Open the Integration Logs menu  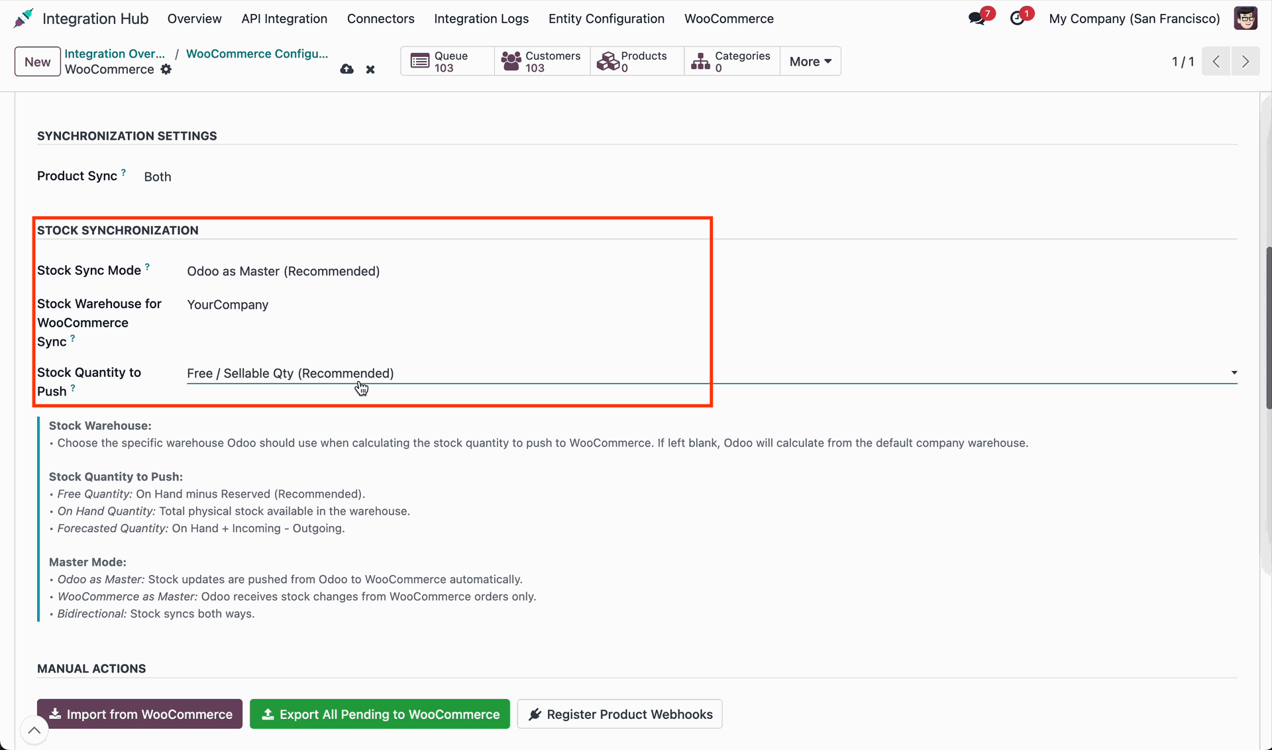pos(482,19)
